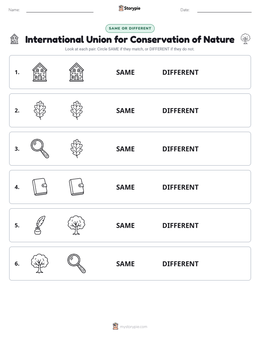260x337 pixels.
Task: Select SAME for row 4
Action: pos(125,187)
